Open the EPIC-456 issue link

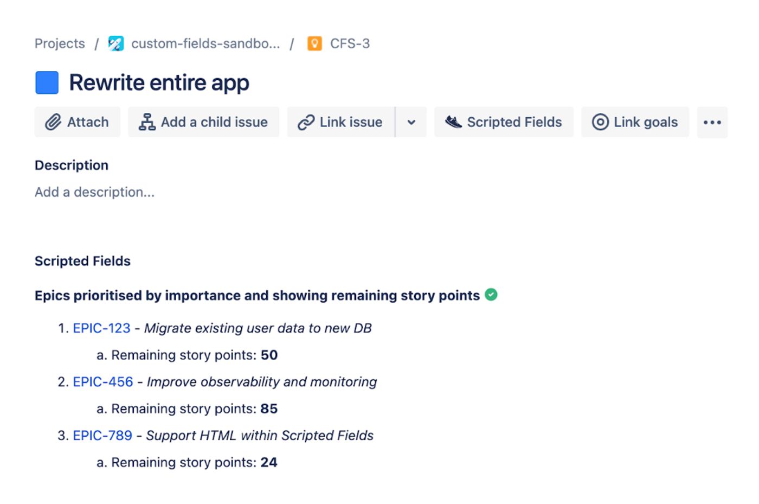tap(103, 382)
